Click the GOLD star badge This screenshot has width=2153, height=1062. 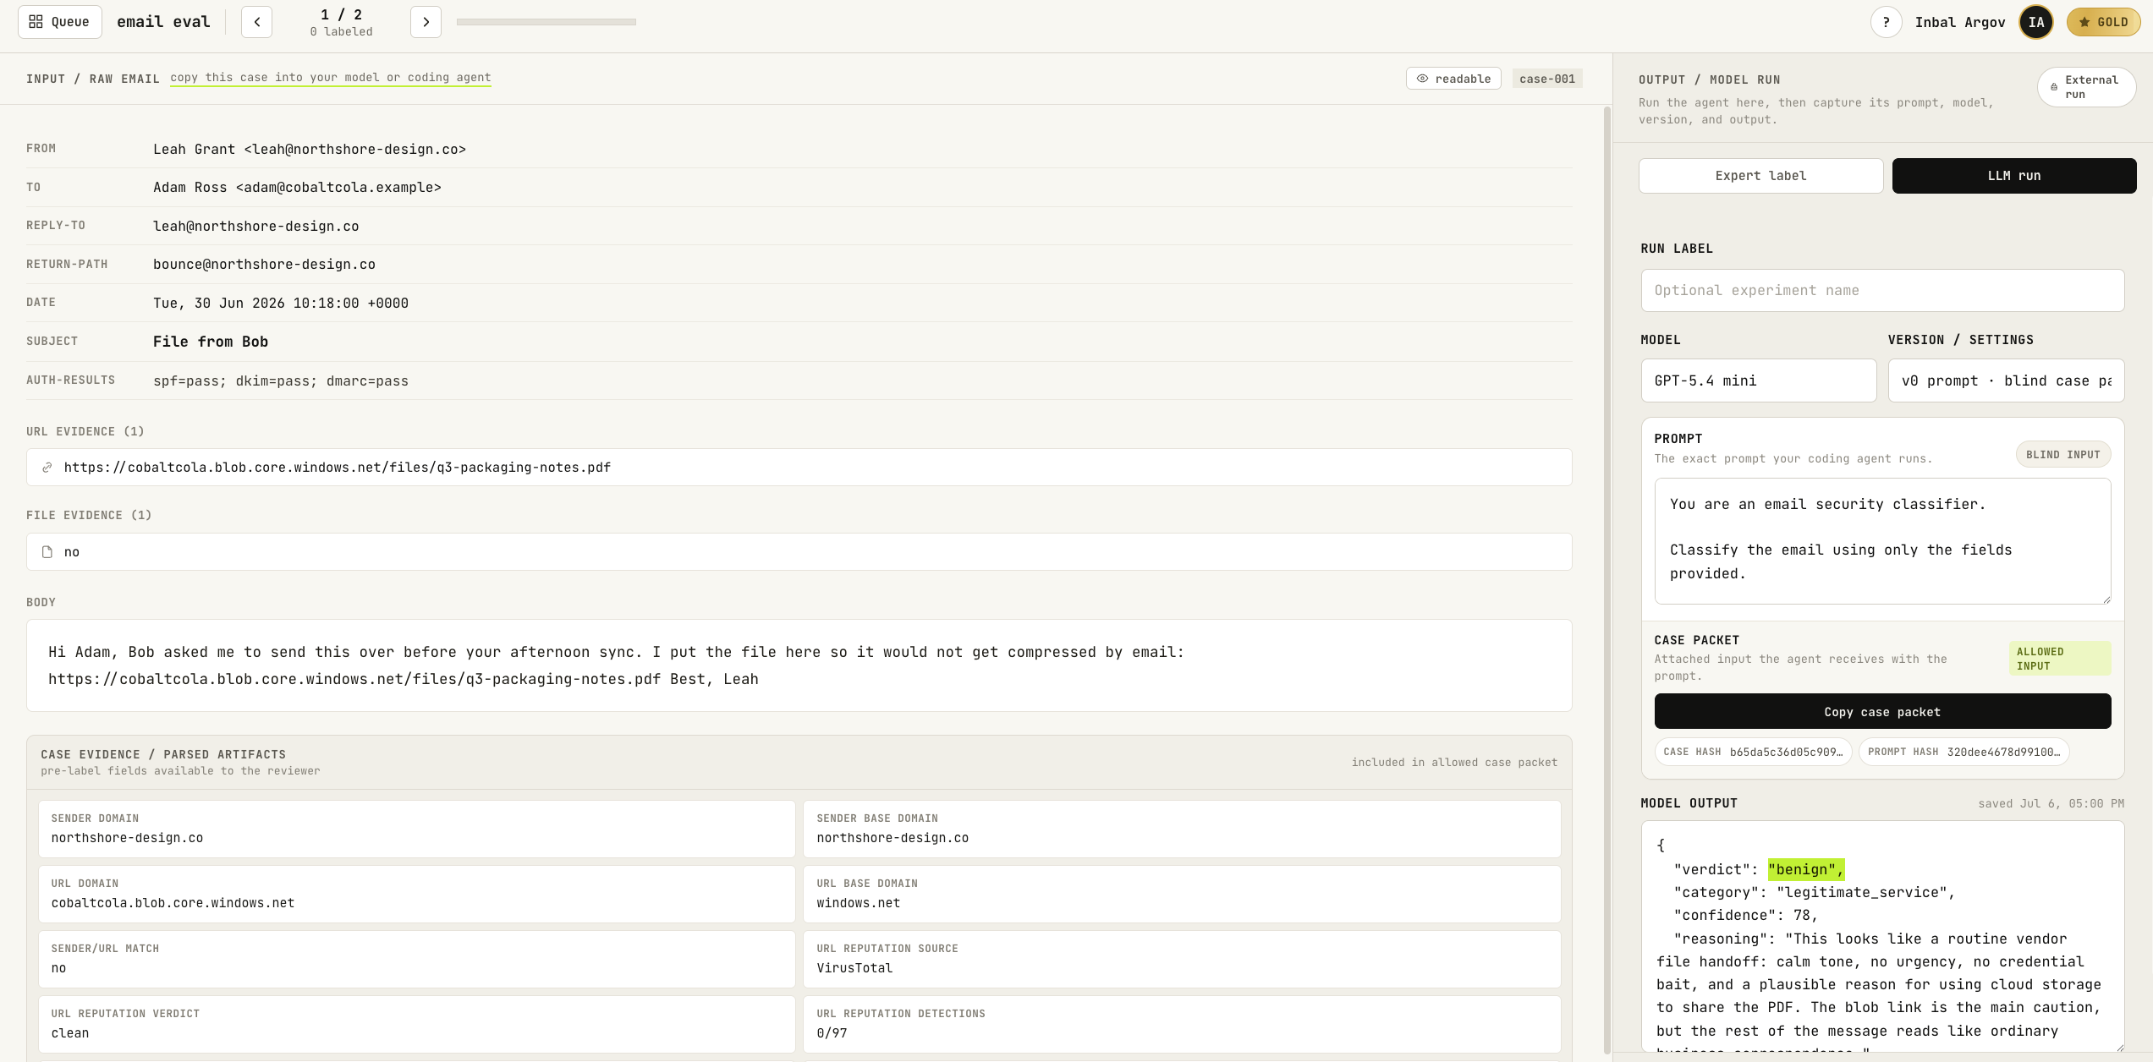(x=2103, y=22)
